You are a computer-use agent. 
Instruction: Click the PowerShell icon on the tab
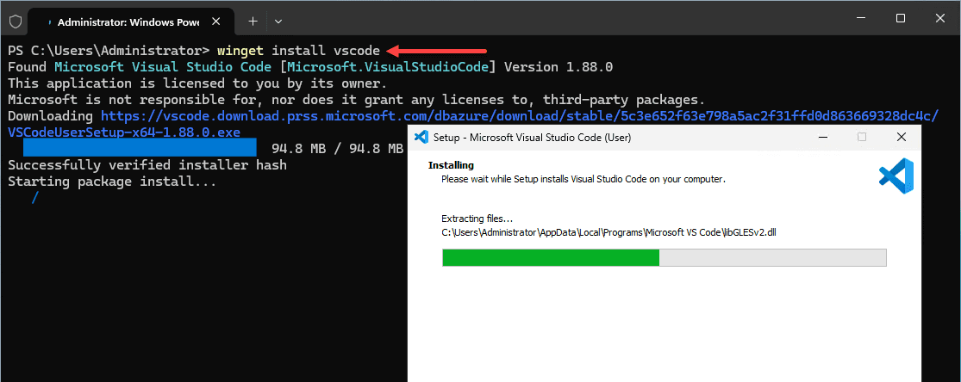49,22
